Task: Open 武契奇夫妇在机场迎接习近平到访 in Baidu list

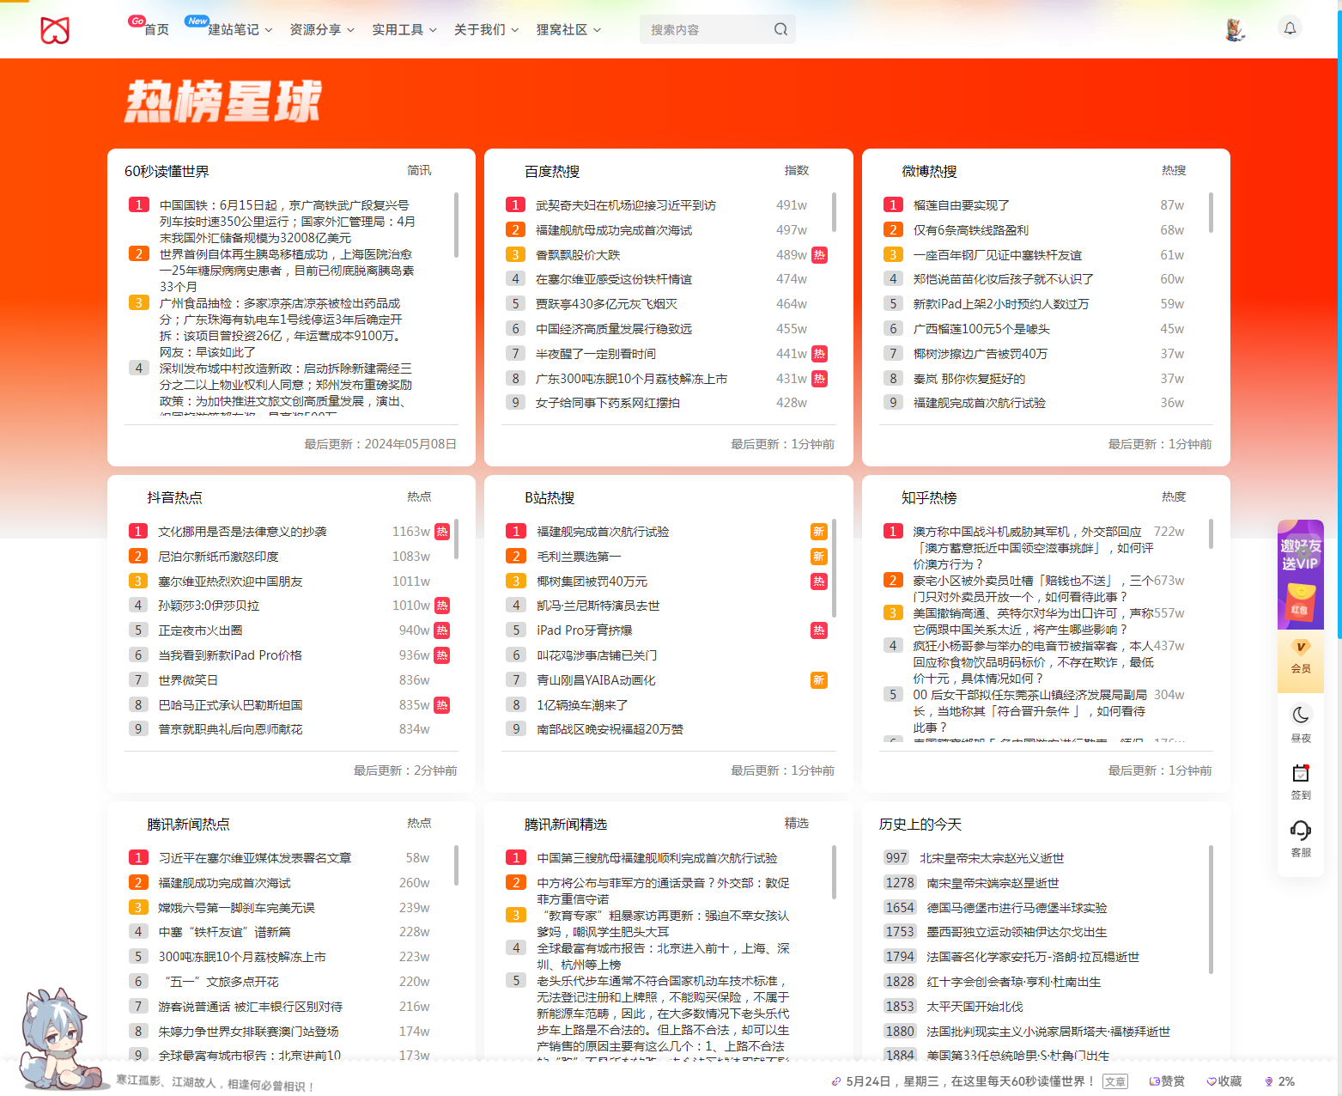Action: pos(626,205)
